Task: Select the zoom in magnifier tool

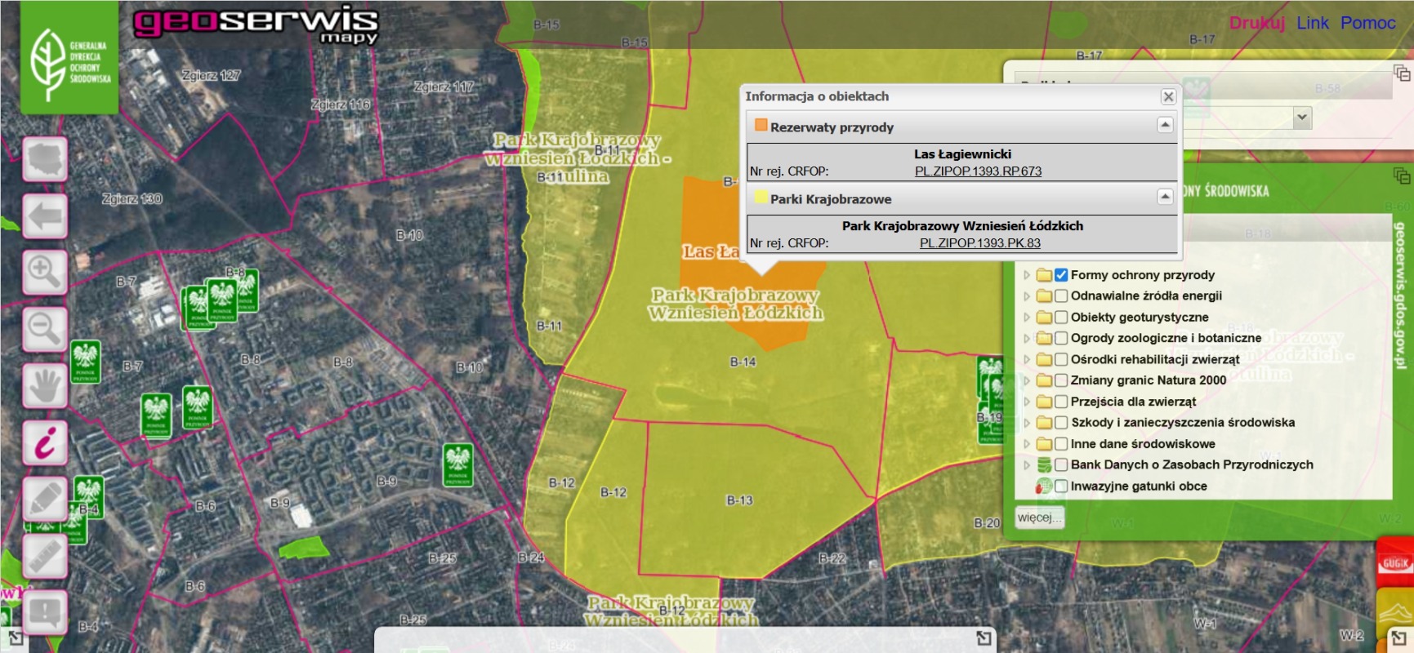Action: (45, 273)
